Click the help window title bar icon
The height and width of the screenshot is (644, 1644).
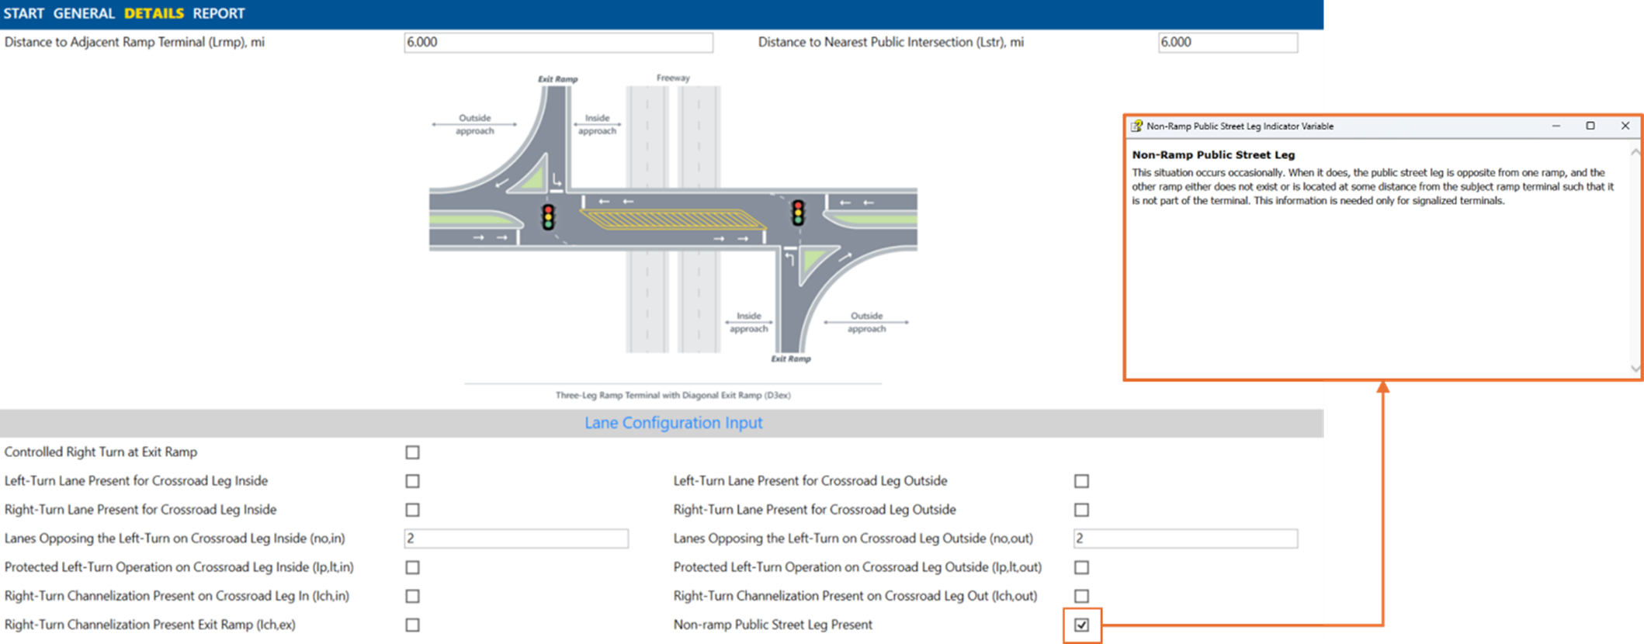1136,126
